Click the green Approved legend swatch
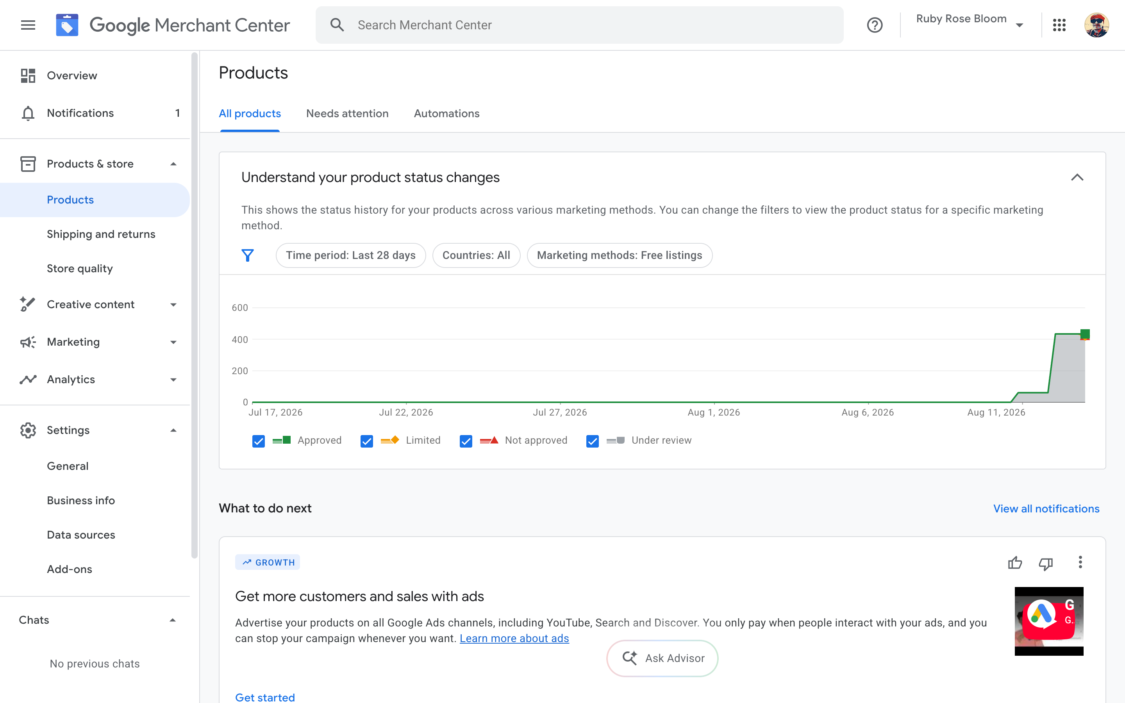The height and width of the screenshot is (703, 1125). click(282, 440)
